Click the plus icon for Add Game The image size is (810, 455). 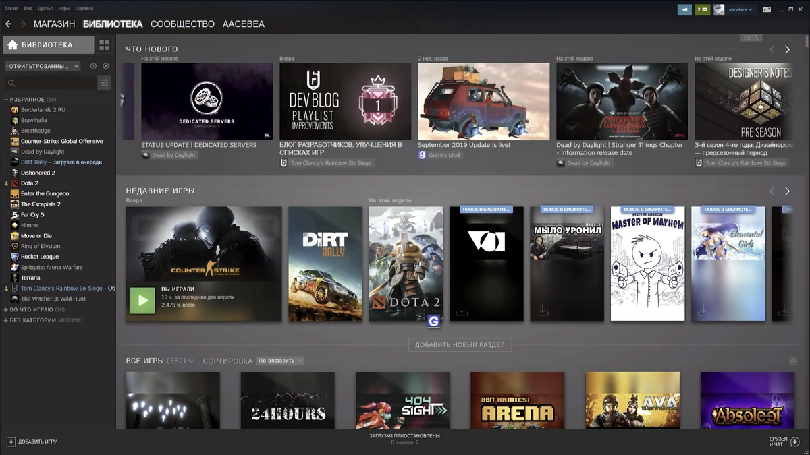tap(11, 442)
